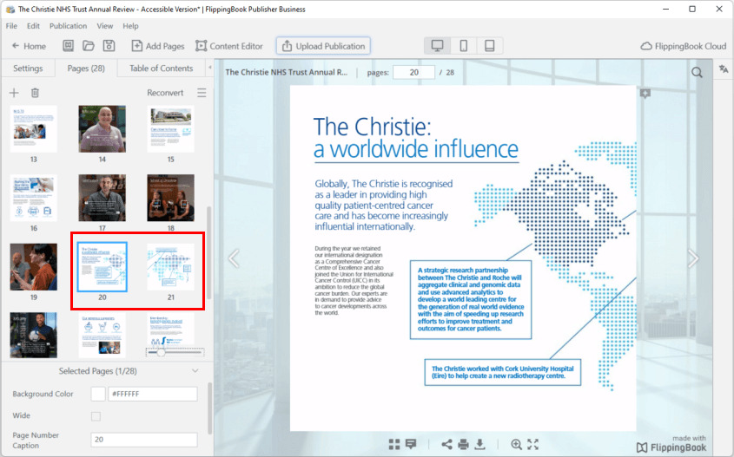Viewport: 734px width, 457px height.
Task: Add a page with the plus icon
Action: (14, 93)
